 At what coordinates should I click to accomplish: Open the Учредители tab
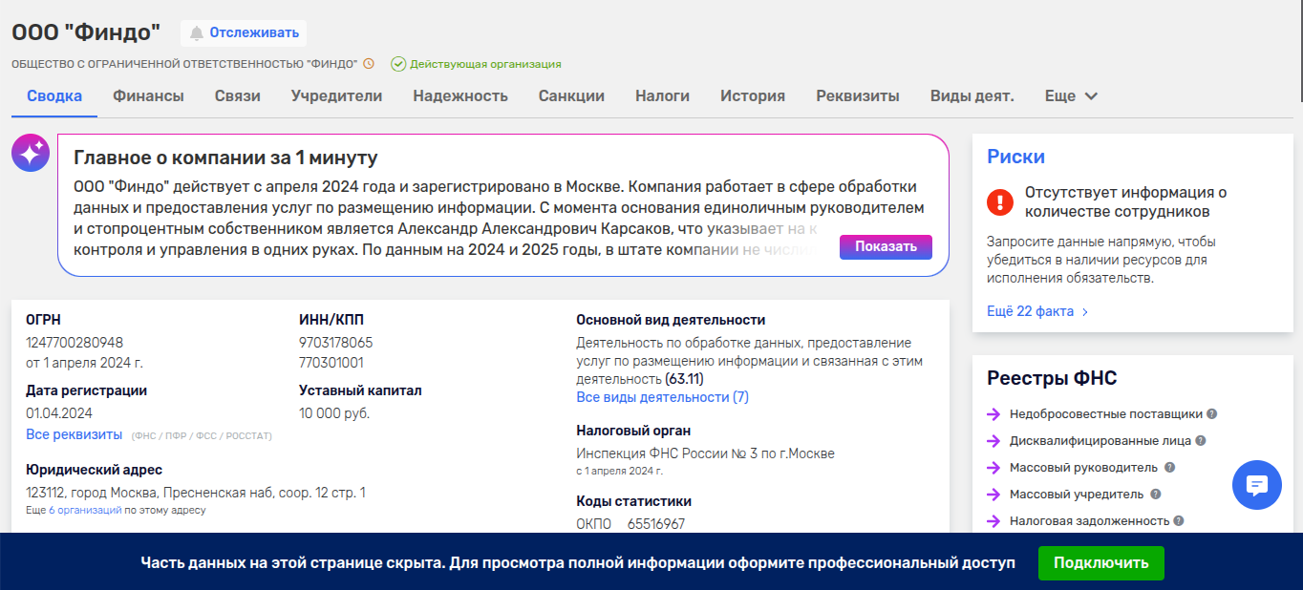(337, 95)
